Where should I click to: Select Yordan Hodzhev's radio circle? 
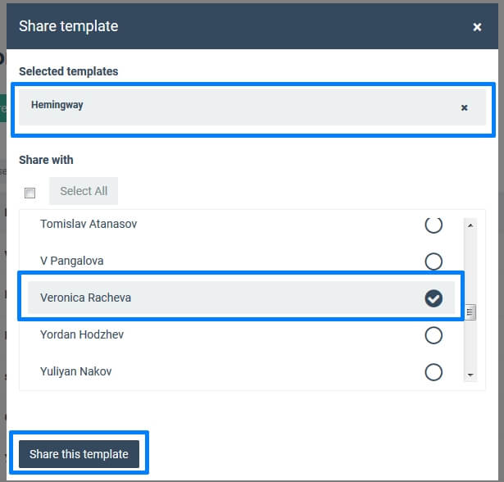434,335
